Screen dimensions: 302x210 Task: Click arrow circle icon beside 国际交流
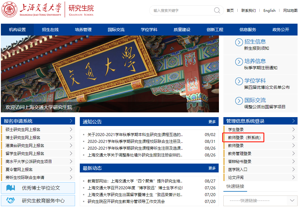(x=239, y=101)
